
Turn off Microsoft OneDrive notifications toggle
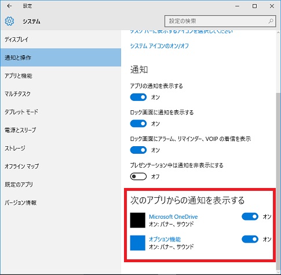(250, 216)
